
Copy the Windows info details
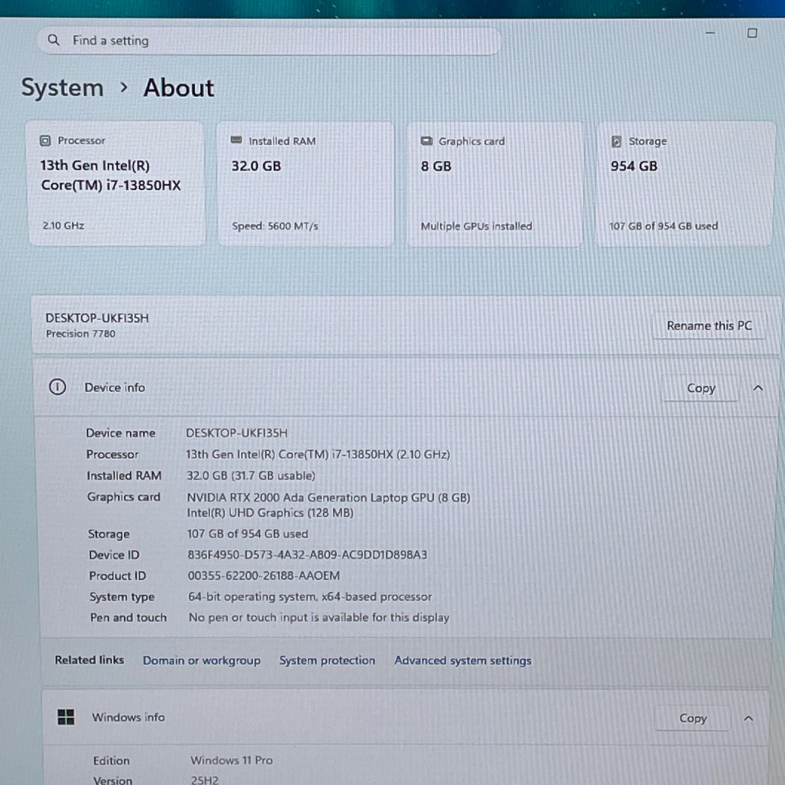pyautogui.click(x=693, y=718)
